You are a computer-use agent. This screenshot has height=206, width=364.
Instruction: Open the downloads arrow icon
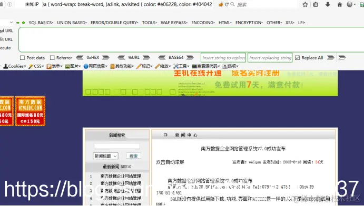click(x=328, y=4)
